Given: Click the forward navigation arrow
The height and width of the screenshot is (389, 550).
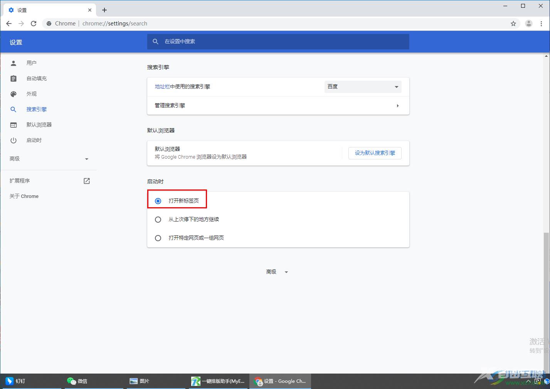Looking at the screenshot, I should pos(21,24).
